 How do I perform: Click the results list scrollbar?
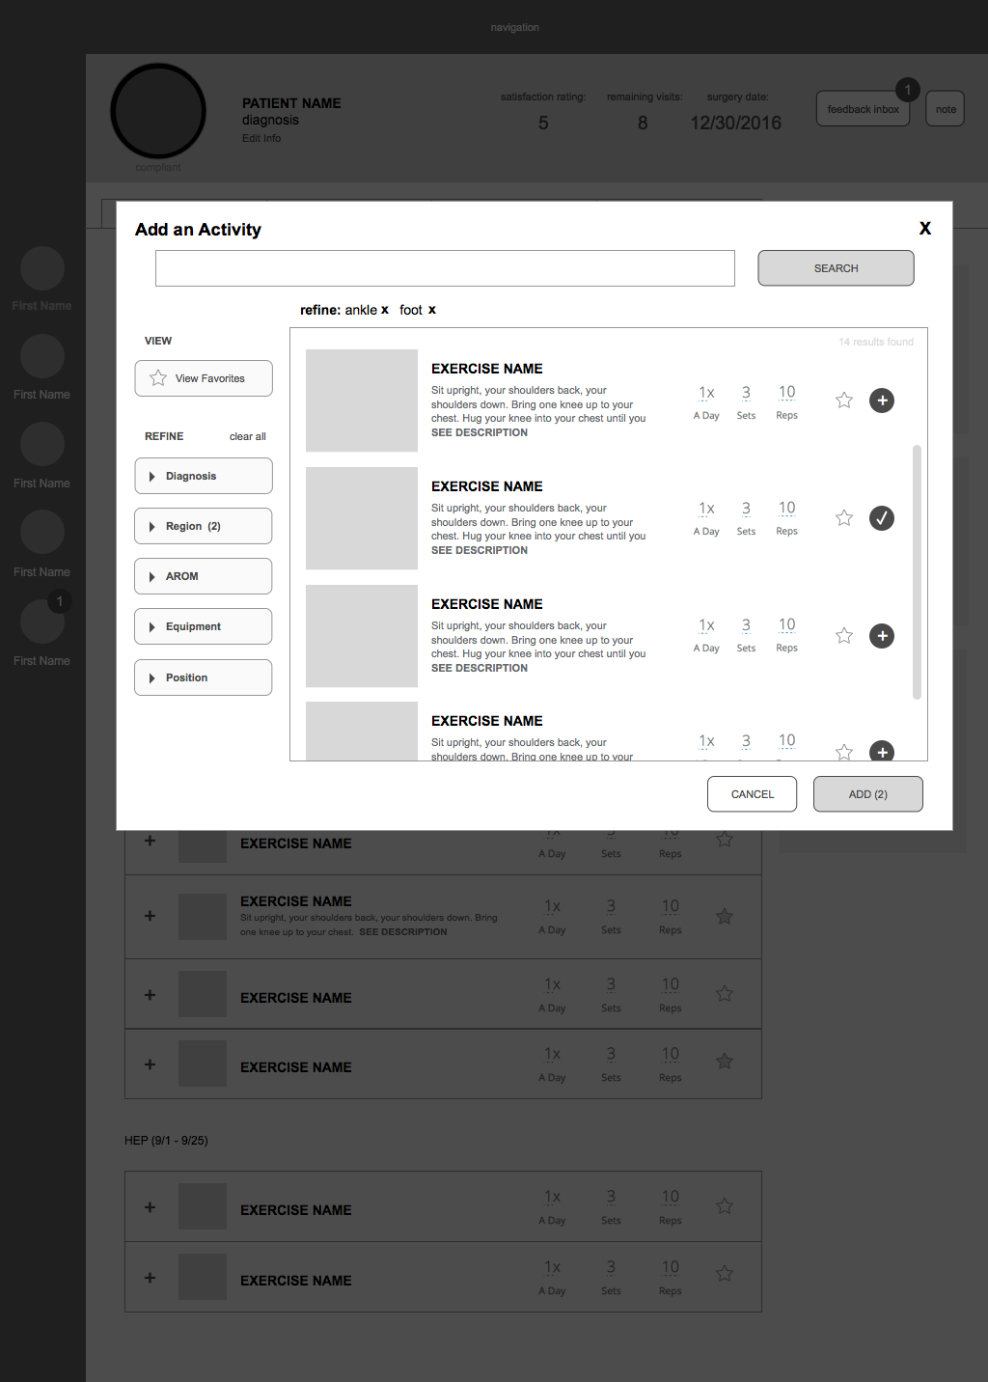tap(917, 571)
